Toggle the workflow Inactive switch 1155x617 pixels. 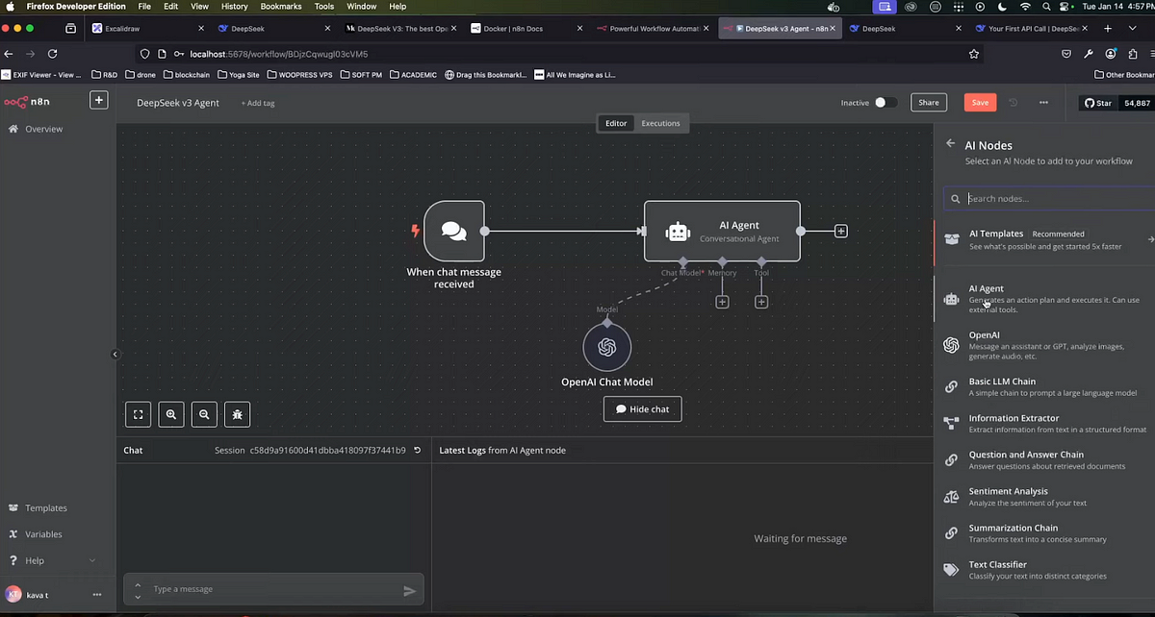coord(885,102)
